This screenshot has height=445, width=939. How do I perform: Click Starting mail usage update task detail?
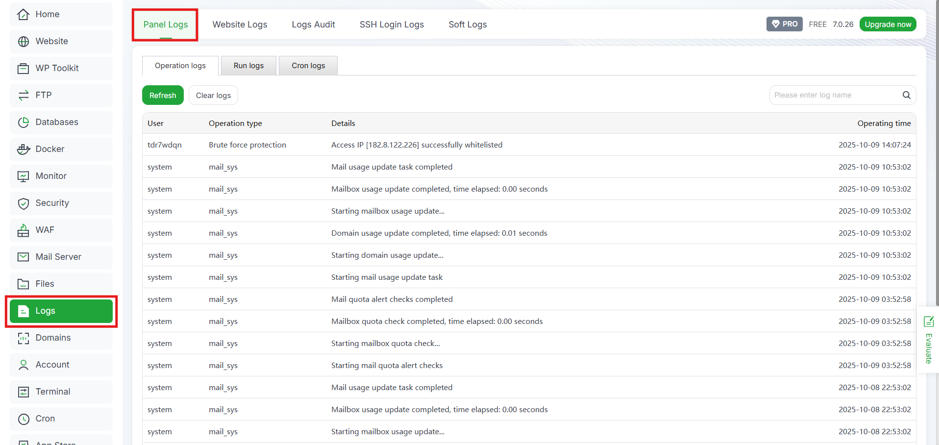coord(387,277)
